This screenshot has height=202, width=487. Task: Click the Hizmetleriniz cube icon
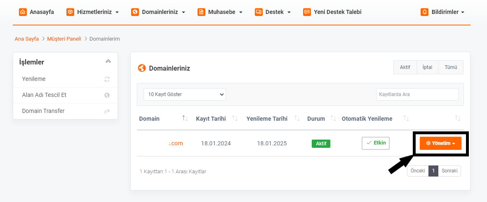70,12
